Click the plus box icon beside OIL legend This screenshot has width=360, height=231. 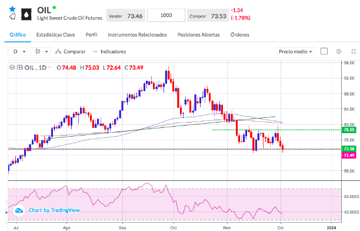(x=20, y=67)
